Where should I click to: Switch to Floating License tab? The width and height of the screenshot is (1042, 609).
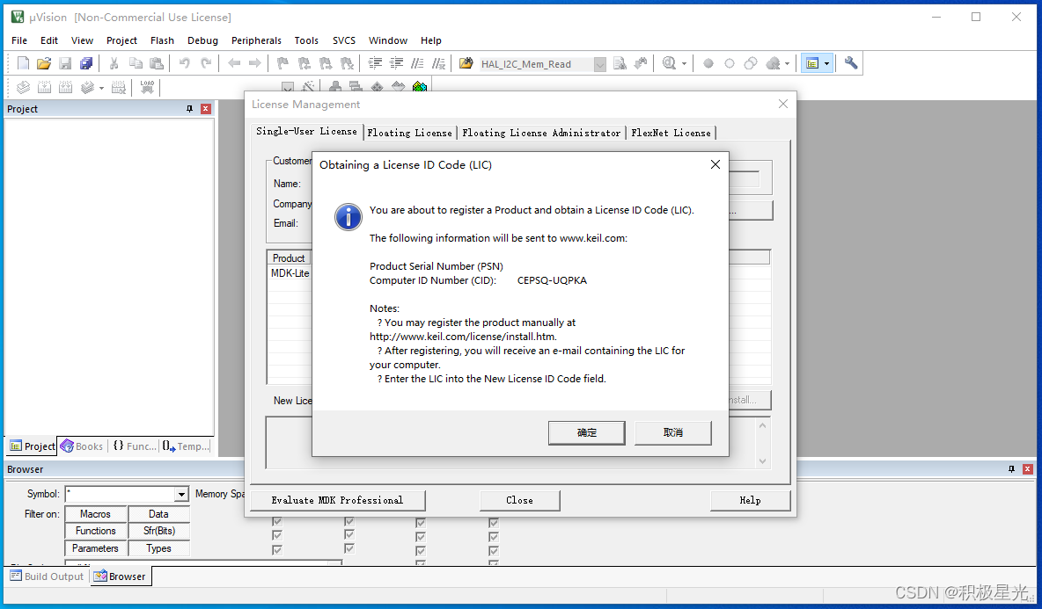tap(409, 133)
